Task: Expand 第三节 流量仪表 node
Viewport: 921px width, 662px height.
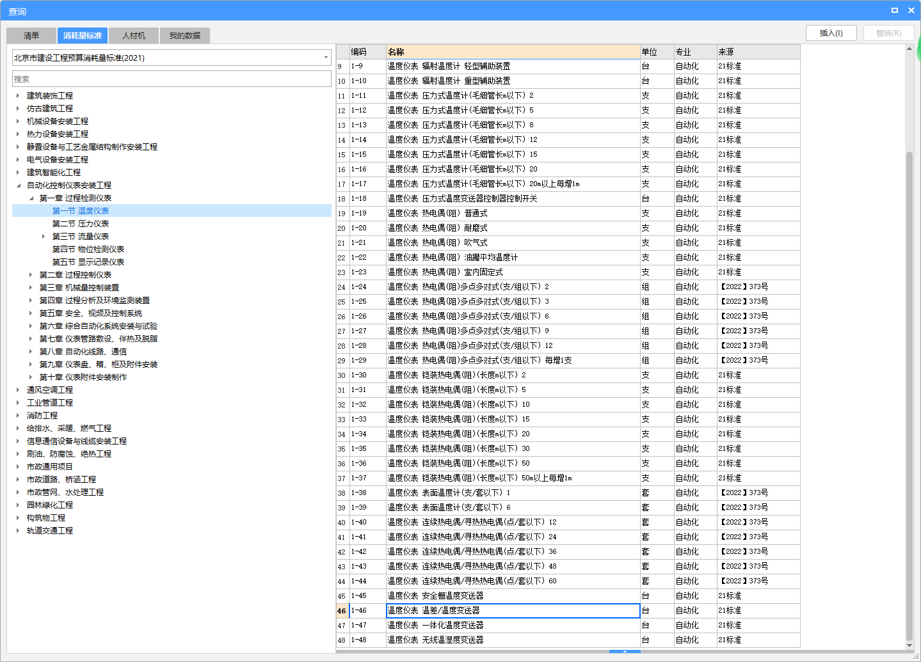Action: click(x=44, y=237)
